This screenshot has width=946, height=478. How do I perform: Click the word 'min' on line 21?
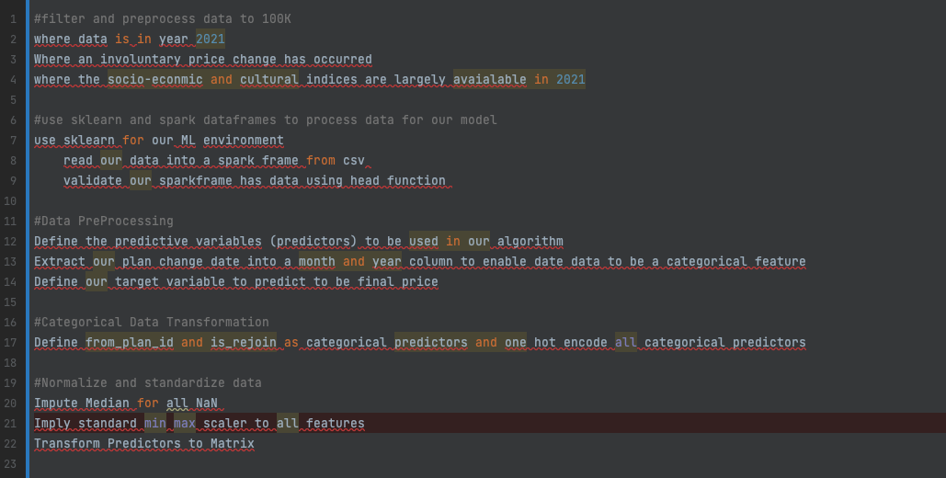coord(155,424)
